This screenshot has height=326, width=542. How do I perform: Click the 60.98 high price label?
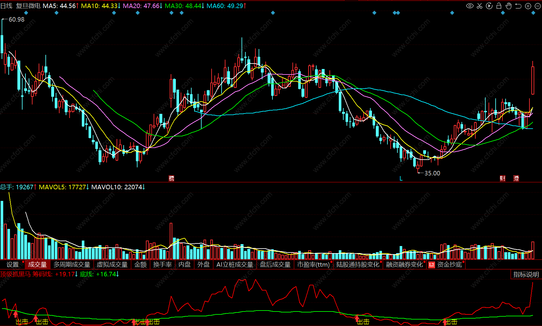(16, 19)
